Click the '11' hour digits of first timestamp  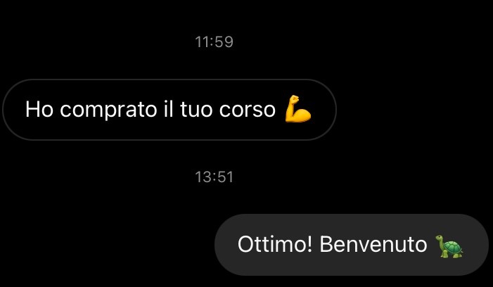pos(202,42)
